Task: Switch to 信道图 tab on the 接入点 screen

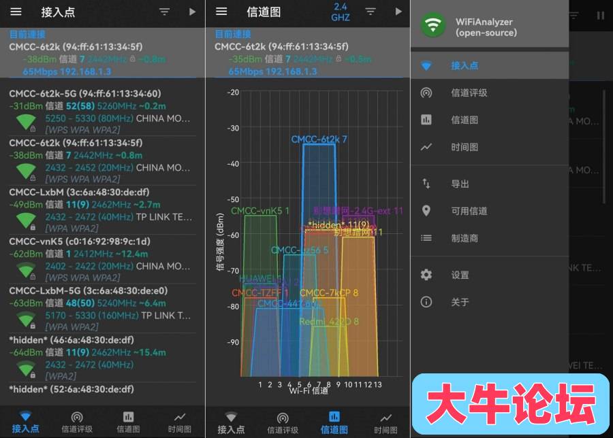Action: tap(128, 422)
